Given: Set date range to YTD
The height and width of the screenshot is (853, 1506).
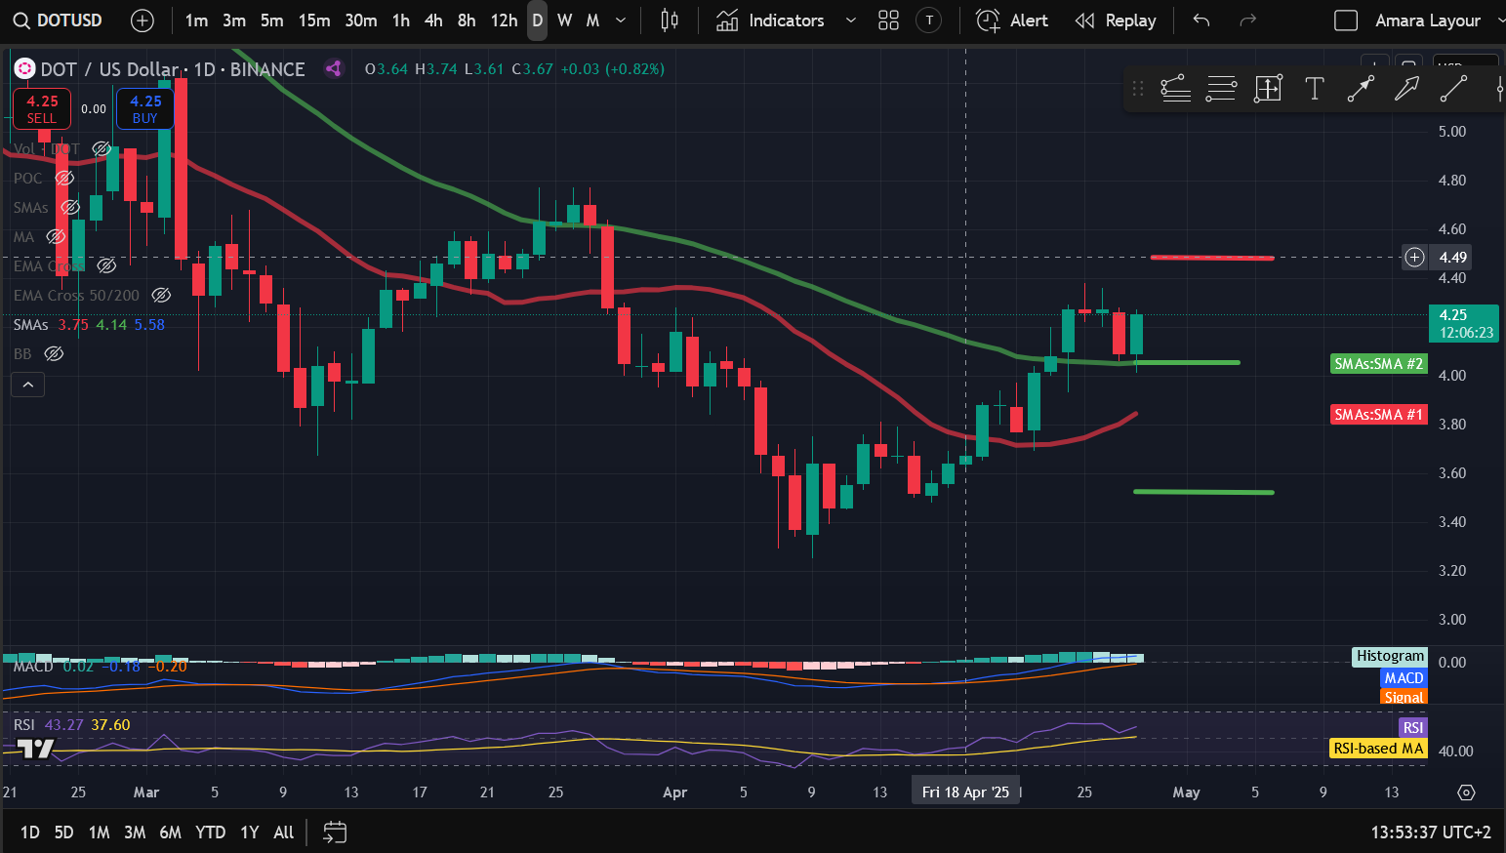Looking at the screenshot, I should 210,833.
